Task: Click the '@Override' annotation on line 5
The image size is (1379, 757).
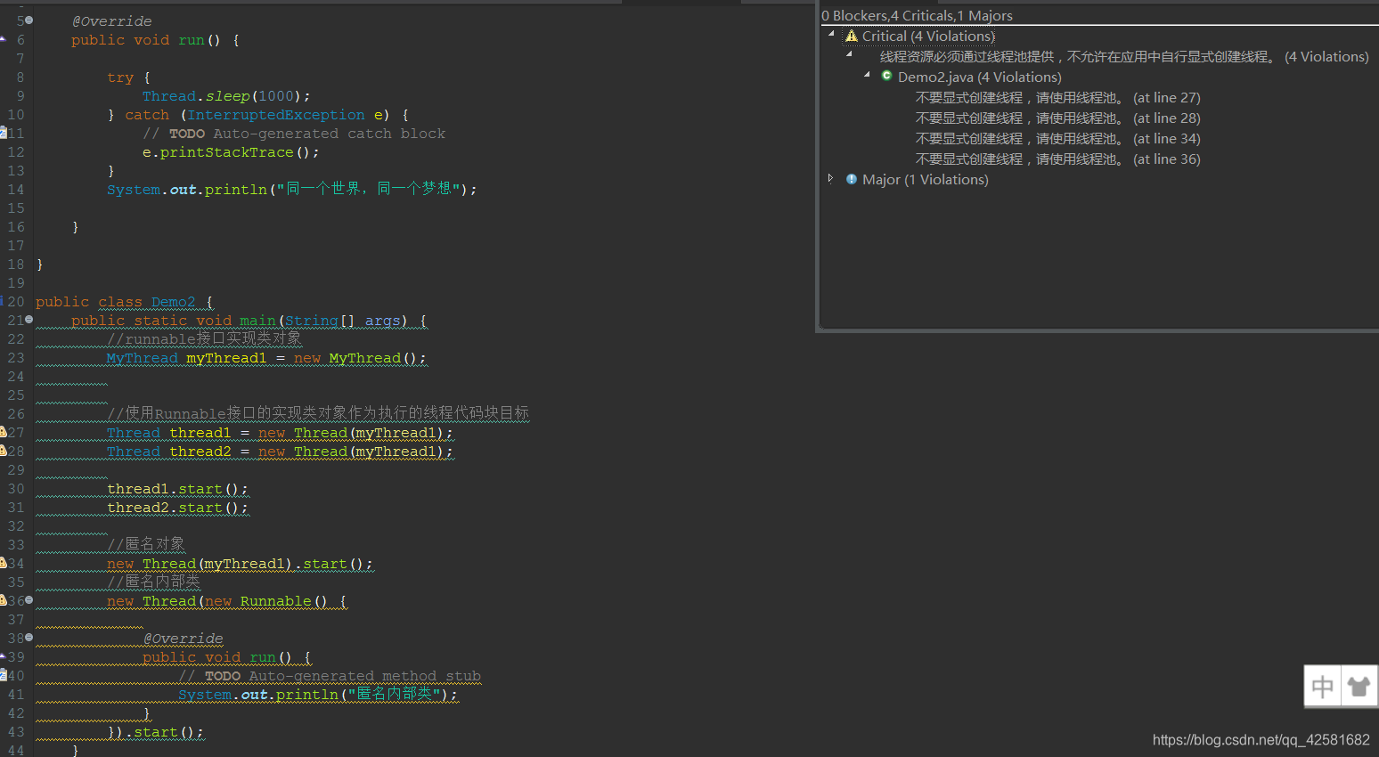Action: pos(111,21)
